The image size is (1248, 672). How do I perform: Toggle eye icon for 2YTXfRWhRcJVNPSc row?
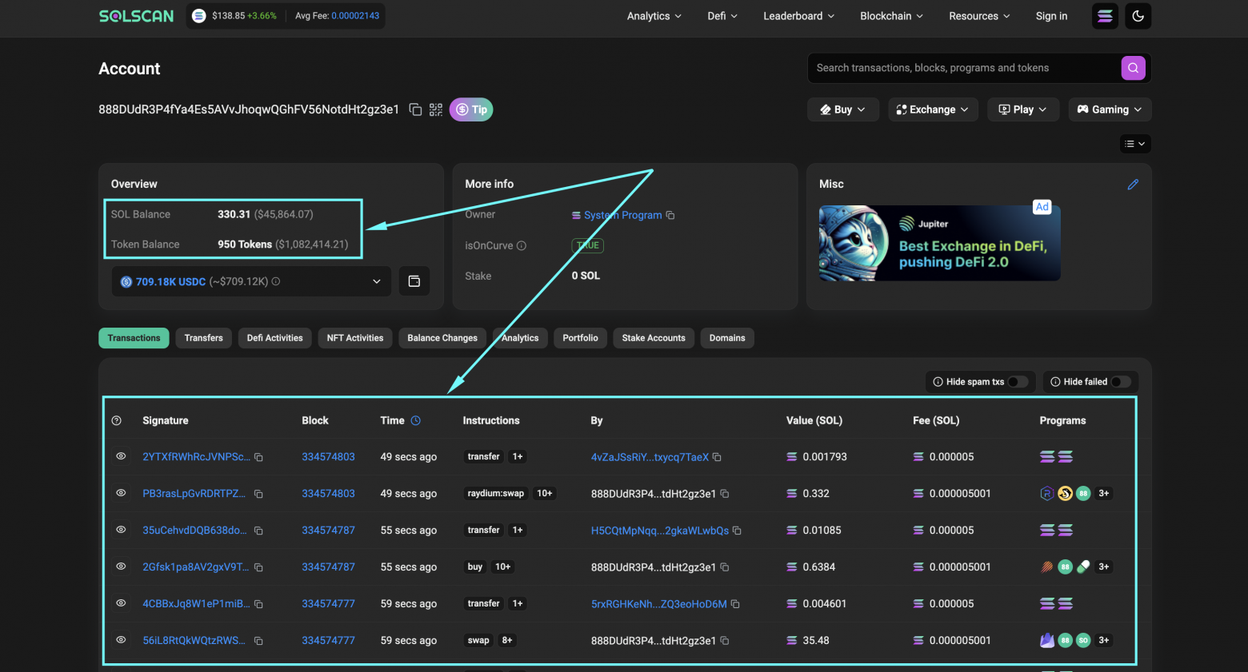[121, 456]
